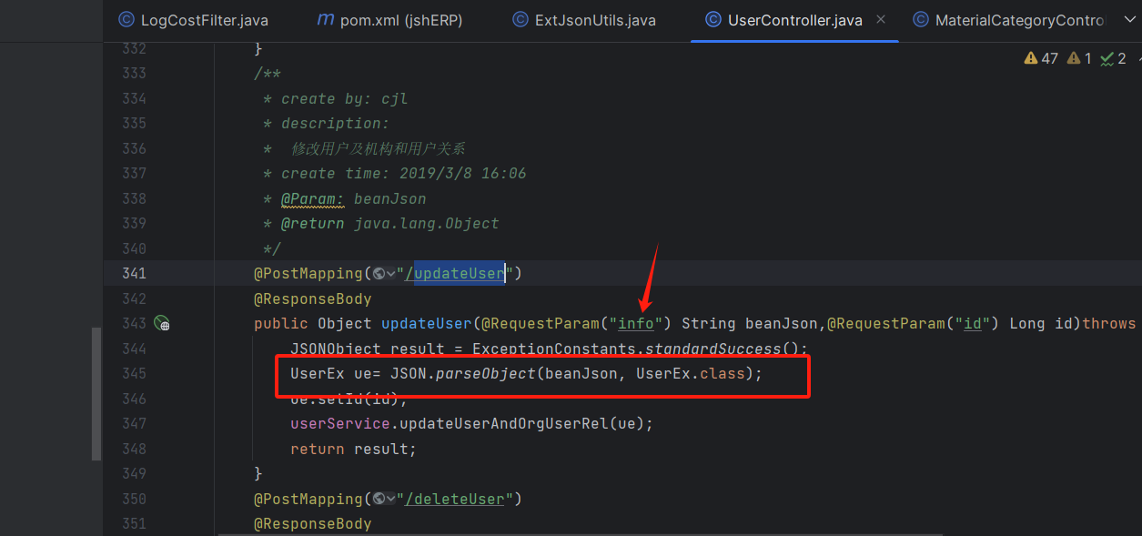
Task: Click the weak warning count of 1
Action: (x=1079, y=58)
